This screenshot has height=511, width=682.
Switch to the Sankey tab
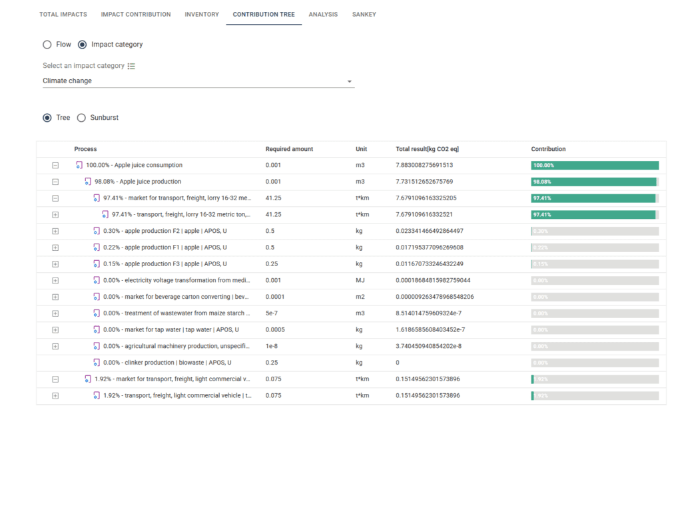[364, 15]
